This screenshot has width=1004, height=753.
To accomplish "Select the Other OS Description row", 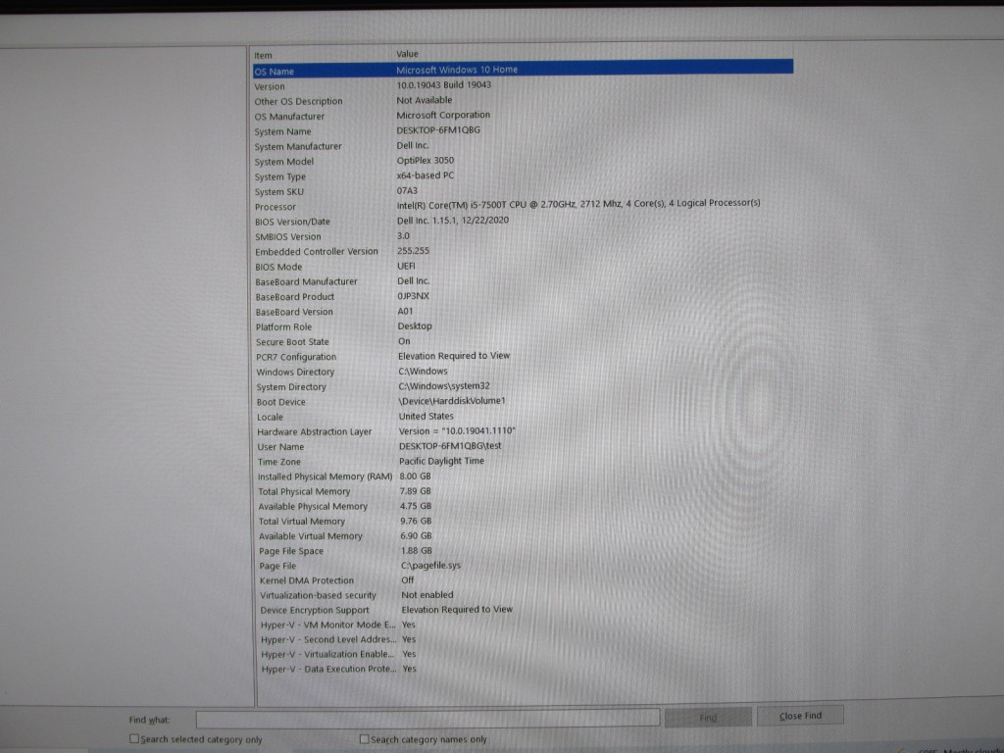I will tap(523, 101).
